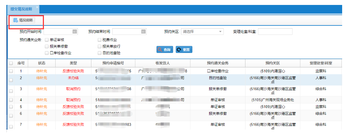Image resolution: width=351 pixels, height=137 pixels.
Task: Click 人事科 cell in row 2
Action: click(x=321, y=78)
